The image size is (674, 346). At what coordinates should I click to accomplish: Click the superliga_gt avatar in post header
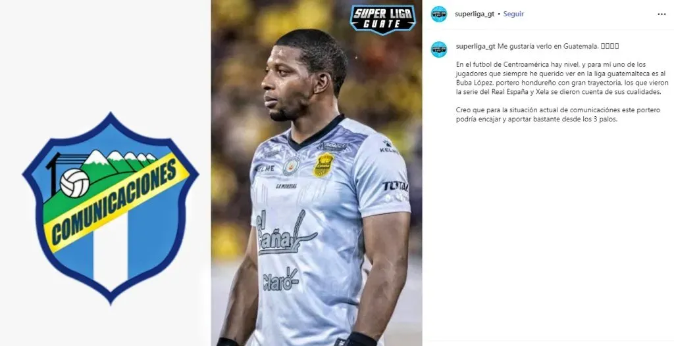tap(439, 14)
